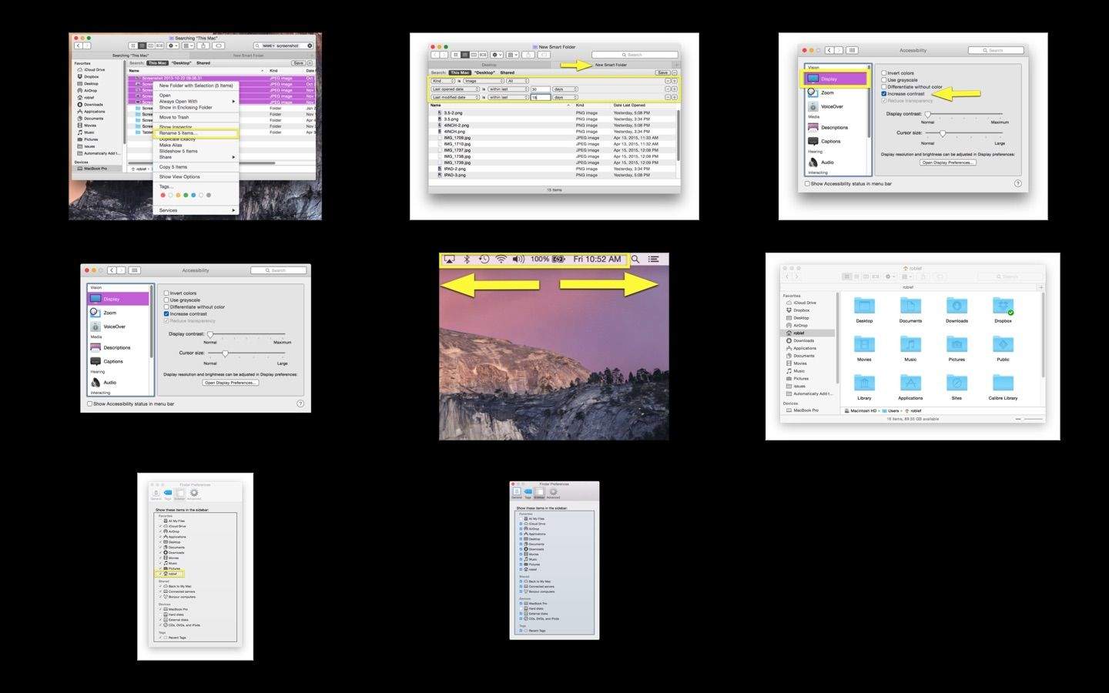Enable Invert colors in the arrow-free Accessibility window

pos(166,293)
